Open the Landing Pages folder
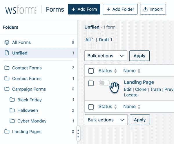This screenshot has height=144, width=174. [x=39, y=132]
